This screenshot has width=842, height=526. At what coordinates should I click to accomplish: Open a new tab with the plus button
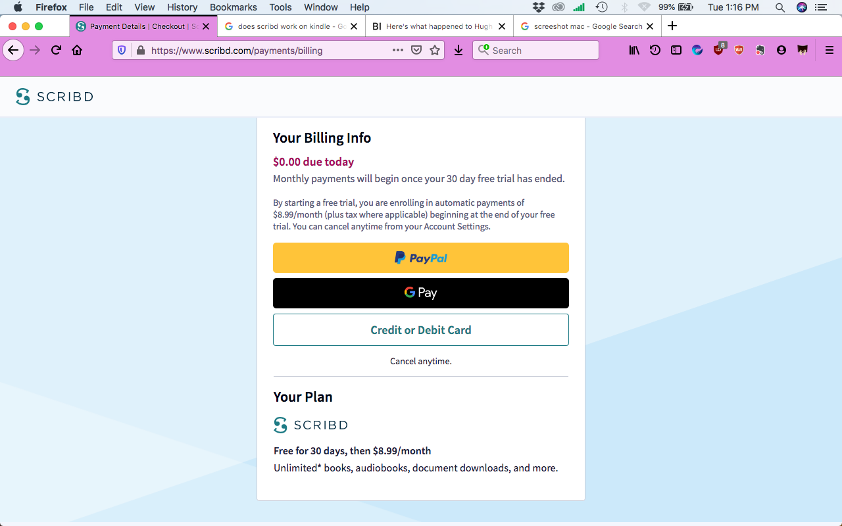[672, 26]
